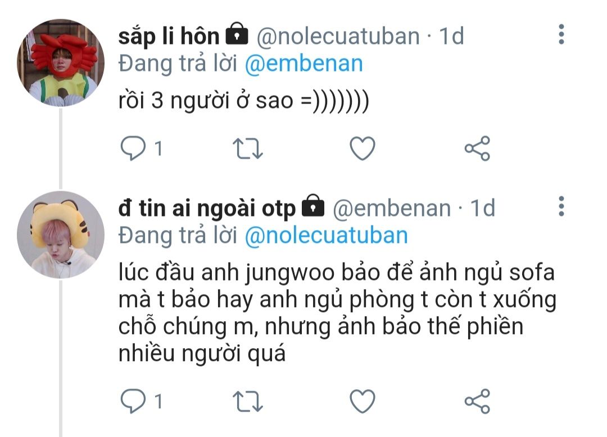
Task: Open profile via name đ tin ai ngoài otp
Action: click(207, 208)
